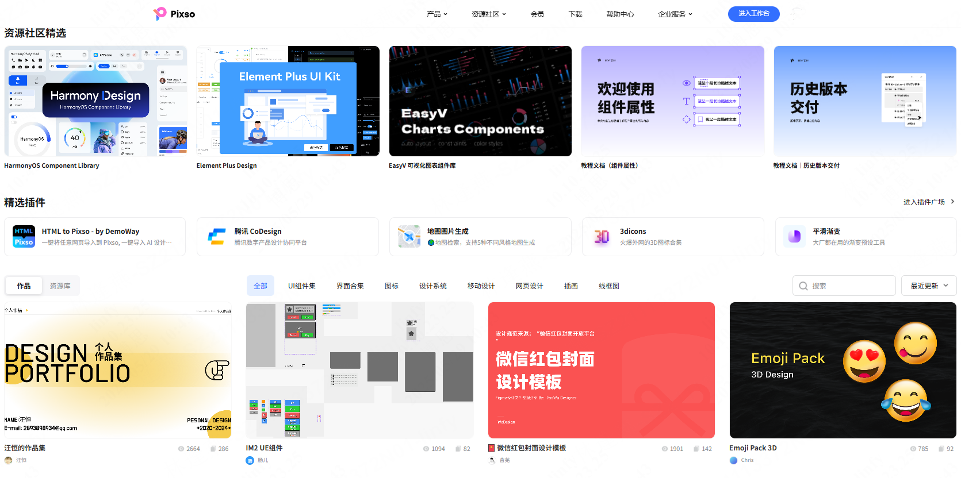Open Emoji Pack 3D Design thumbnail
The image size is (961, 478).
click(843, 371)
